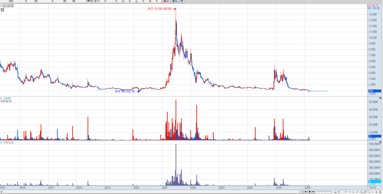The width and height of the screenshot is (383, 194).
Task: Click the overlapping windows copy icon
Action: 339,192
